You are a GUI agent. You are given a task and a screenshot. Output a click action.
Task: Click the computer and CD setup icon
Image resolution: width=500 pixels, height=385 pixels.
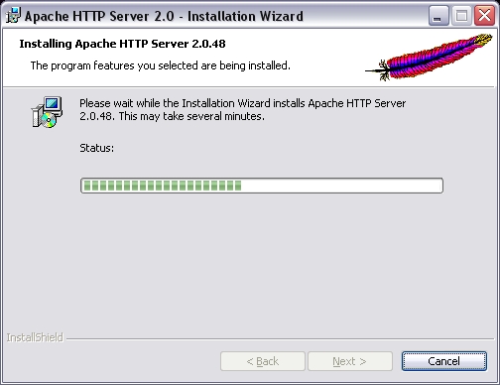[47, 112]
